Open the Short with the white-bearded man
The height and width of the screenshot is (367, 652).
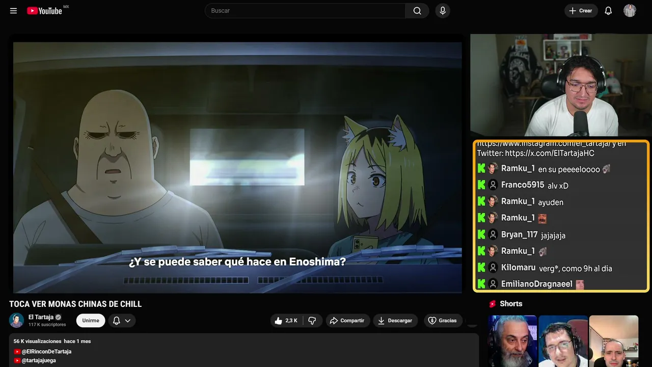click(x=512, y=341)
